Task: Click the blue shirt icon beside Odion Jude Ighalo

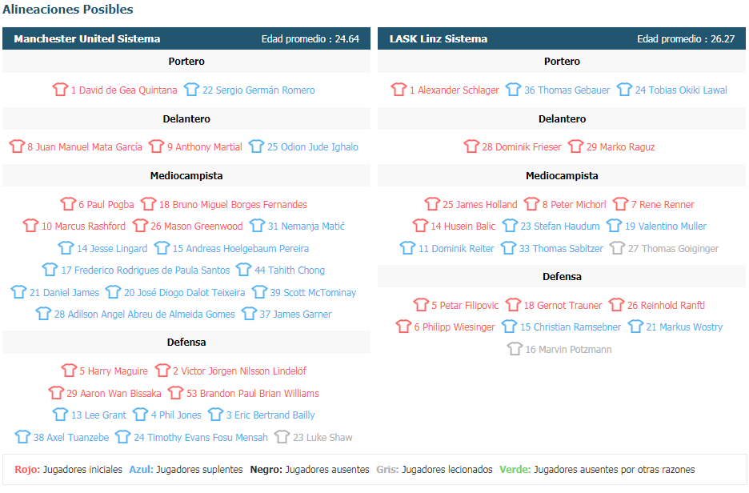Action: [257, 146]
